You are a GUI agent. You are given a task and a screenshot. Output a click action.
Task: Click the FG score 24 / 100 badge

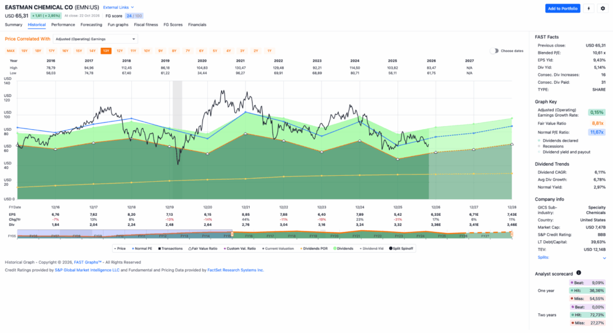coord(134,16)
